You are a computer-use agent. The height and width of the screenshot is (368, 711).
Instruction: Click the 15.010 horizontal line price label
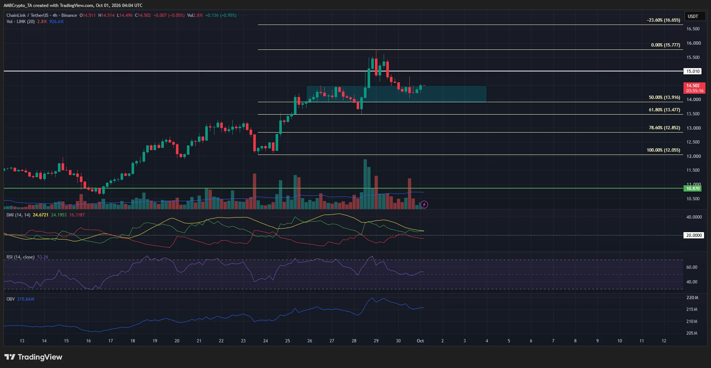(693, 71)
